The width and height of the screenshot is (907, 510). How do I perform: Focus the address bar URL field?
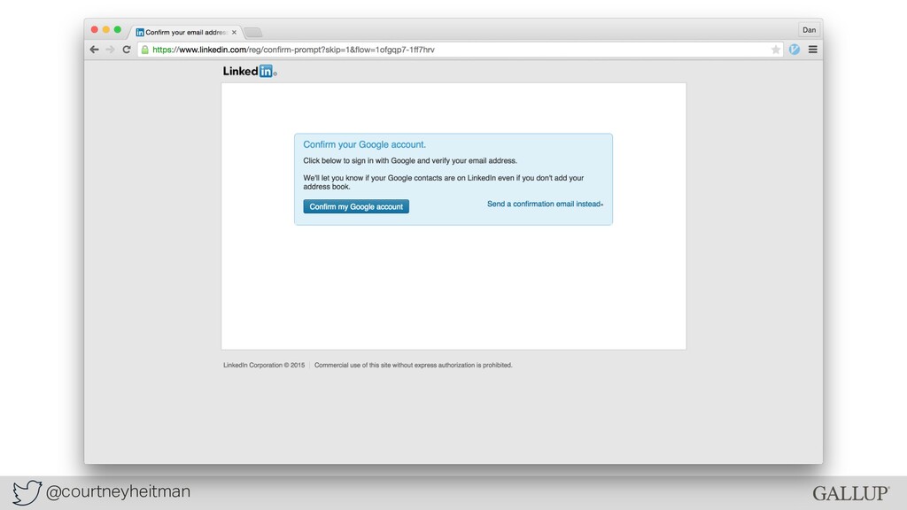[460, 50]
